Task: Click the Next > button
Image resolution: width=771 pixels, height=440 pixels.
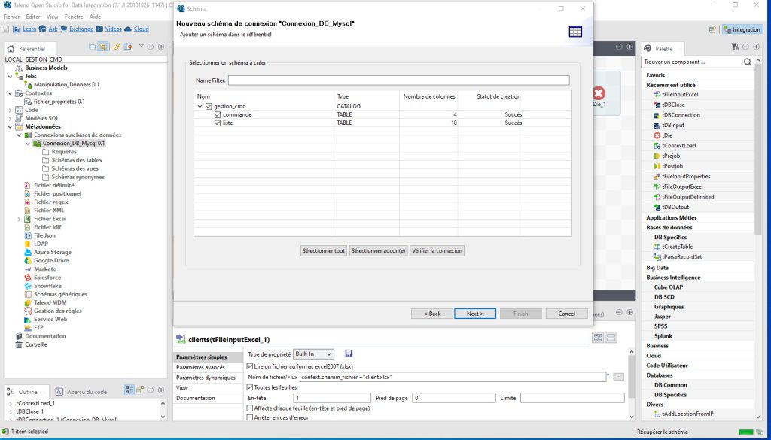Action: [x=475, y=314]
